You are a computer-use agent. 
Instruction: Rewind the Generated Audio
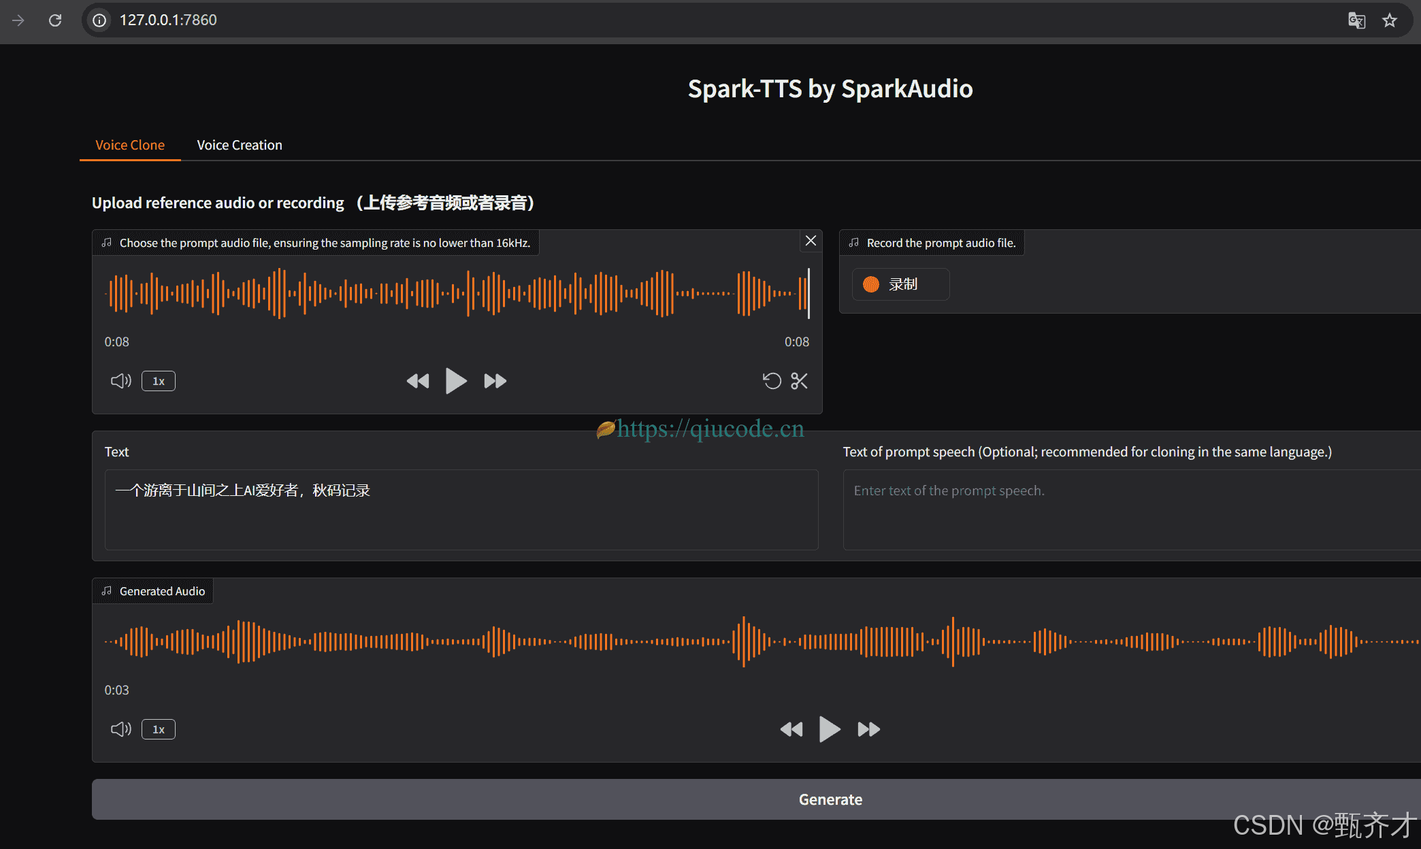[x=791, y=729]
